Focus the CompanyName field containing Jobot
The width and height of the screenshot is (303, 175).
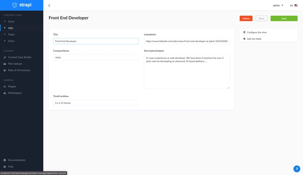click(x=96, y=57)
